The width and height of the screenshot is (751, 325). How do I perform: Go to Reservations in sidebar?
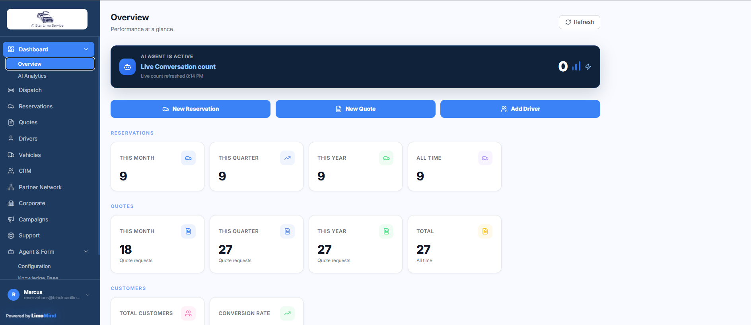click(x=36, y=106)
